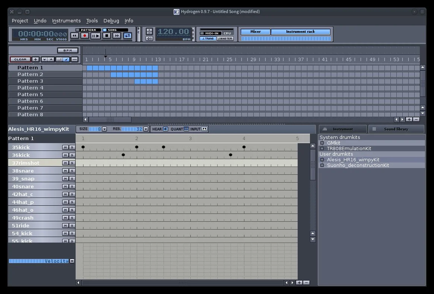Select the song editor draw-mode pencil tool
The image size is (434, 294).
(x=66, y=59)
